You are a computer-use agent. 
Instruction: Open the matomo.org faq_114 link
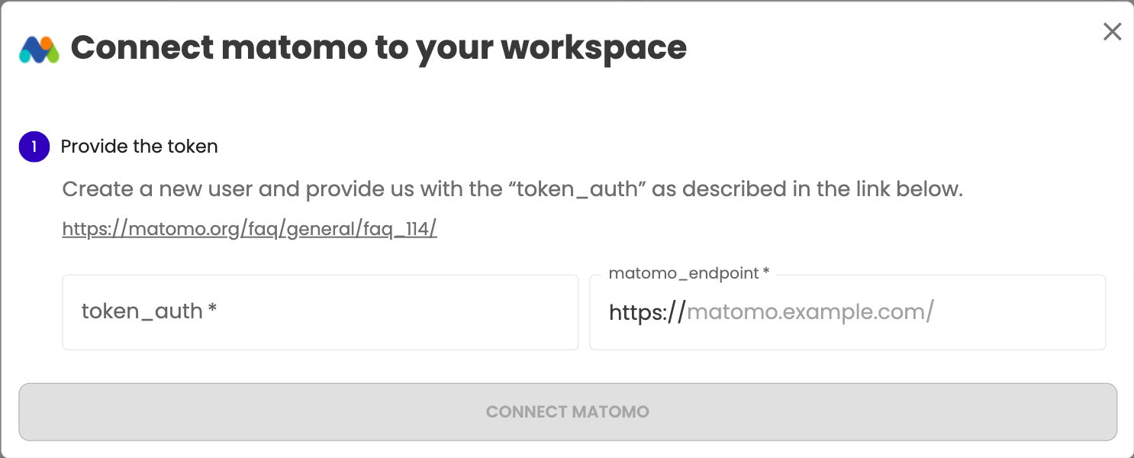250,229
